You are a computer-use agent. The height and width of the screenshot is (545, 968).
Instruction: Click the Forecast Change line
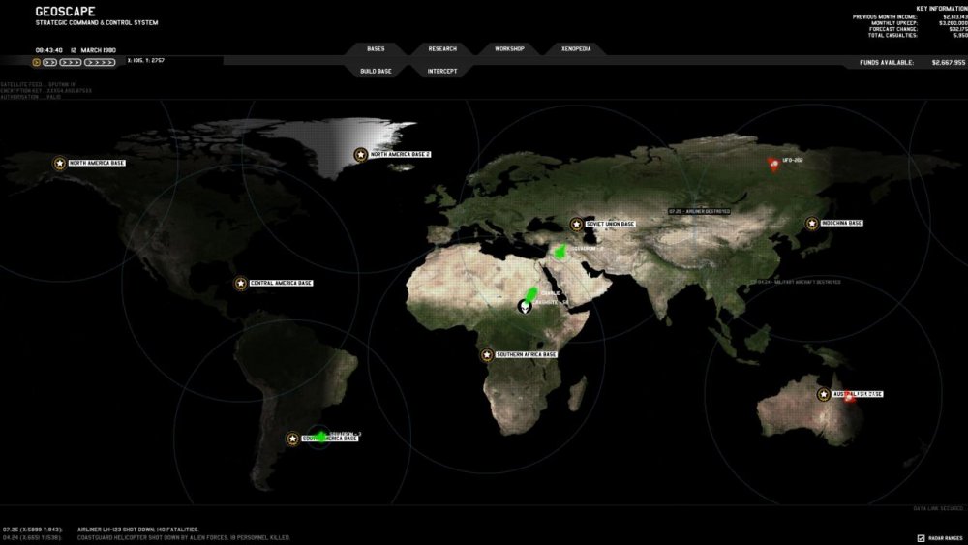pos(918,29)
